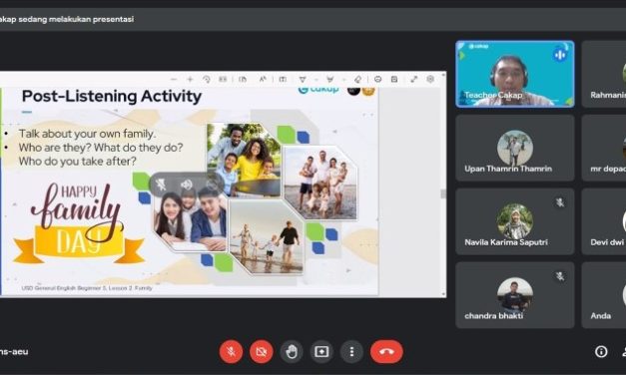Viewport: 626px width, 375px height.
Task: Leave the call with the red hang-up button
Action: (386, 351)
